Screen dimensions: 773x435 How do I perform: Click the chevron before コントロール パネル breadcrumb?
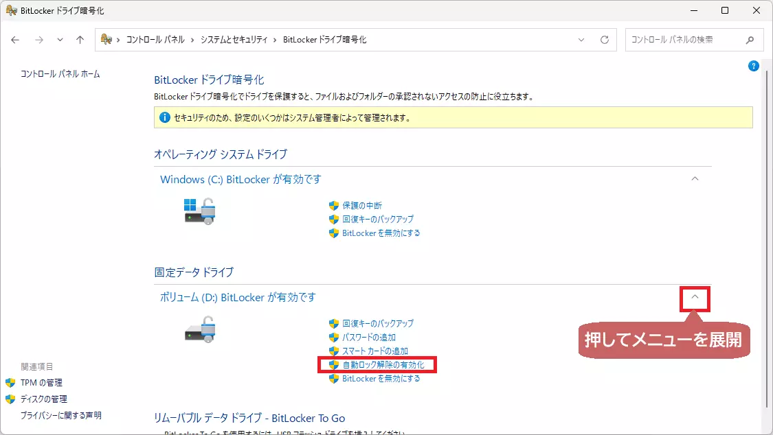point(118,40)
